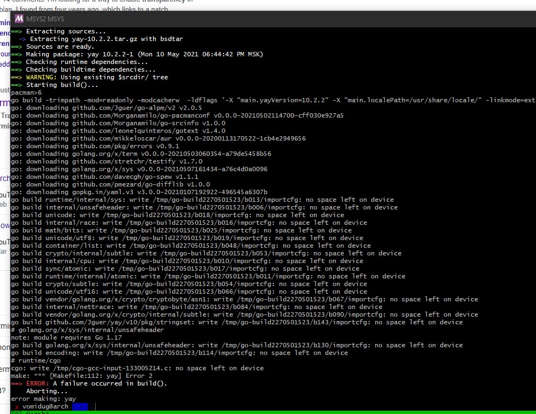Click 'note: module requires Go 1.17' line
This screenshot has height=414, width=536.
(x=66, y=337)
